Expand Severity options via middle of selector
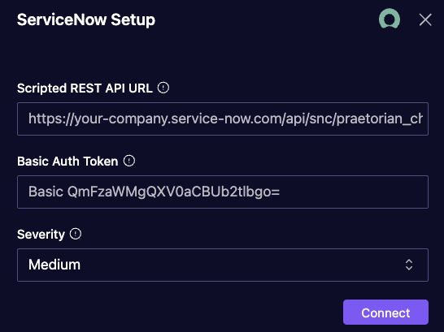This screenshot has height=332, width=444. tap(223, 265)
